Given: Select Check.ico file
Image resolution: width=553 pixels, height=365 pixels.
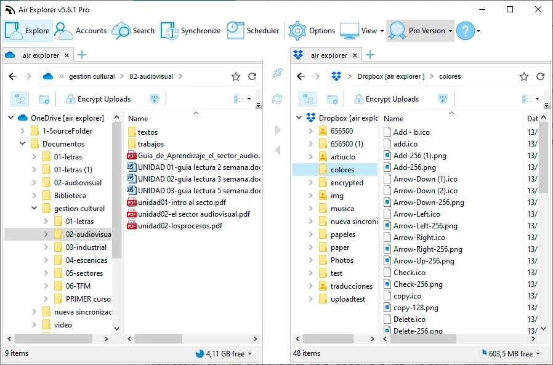Looking at the screenshot, I should pos(409,273).
